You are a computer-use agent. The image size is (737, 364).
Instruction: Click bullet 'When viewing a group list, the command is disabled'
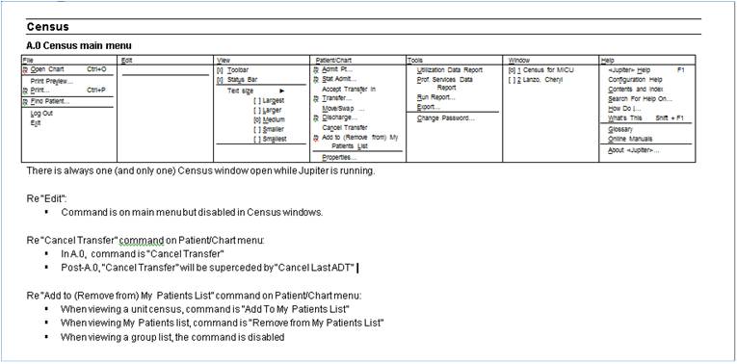(x=172, y=337)
